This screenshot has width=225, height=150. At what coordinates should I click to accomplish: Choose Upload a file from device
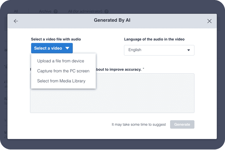(61, 61)
